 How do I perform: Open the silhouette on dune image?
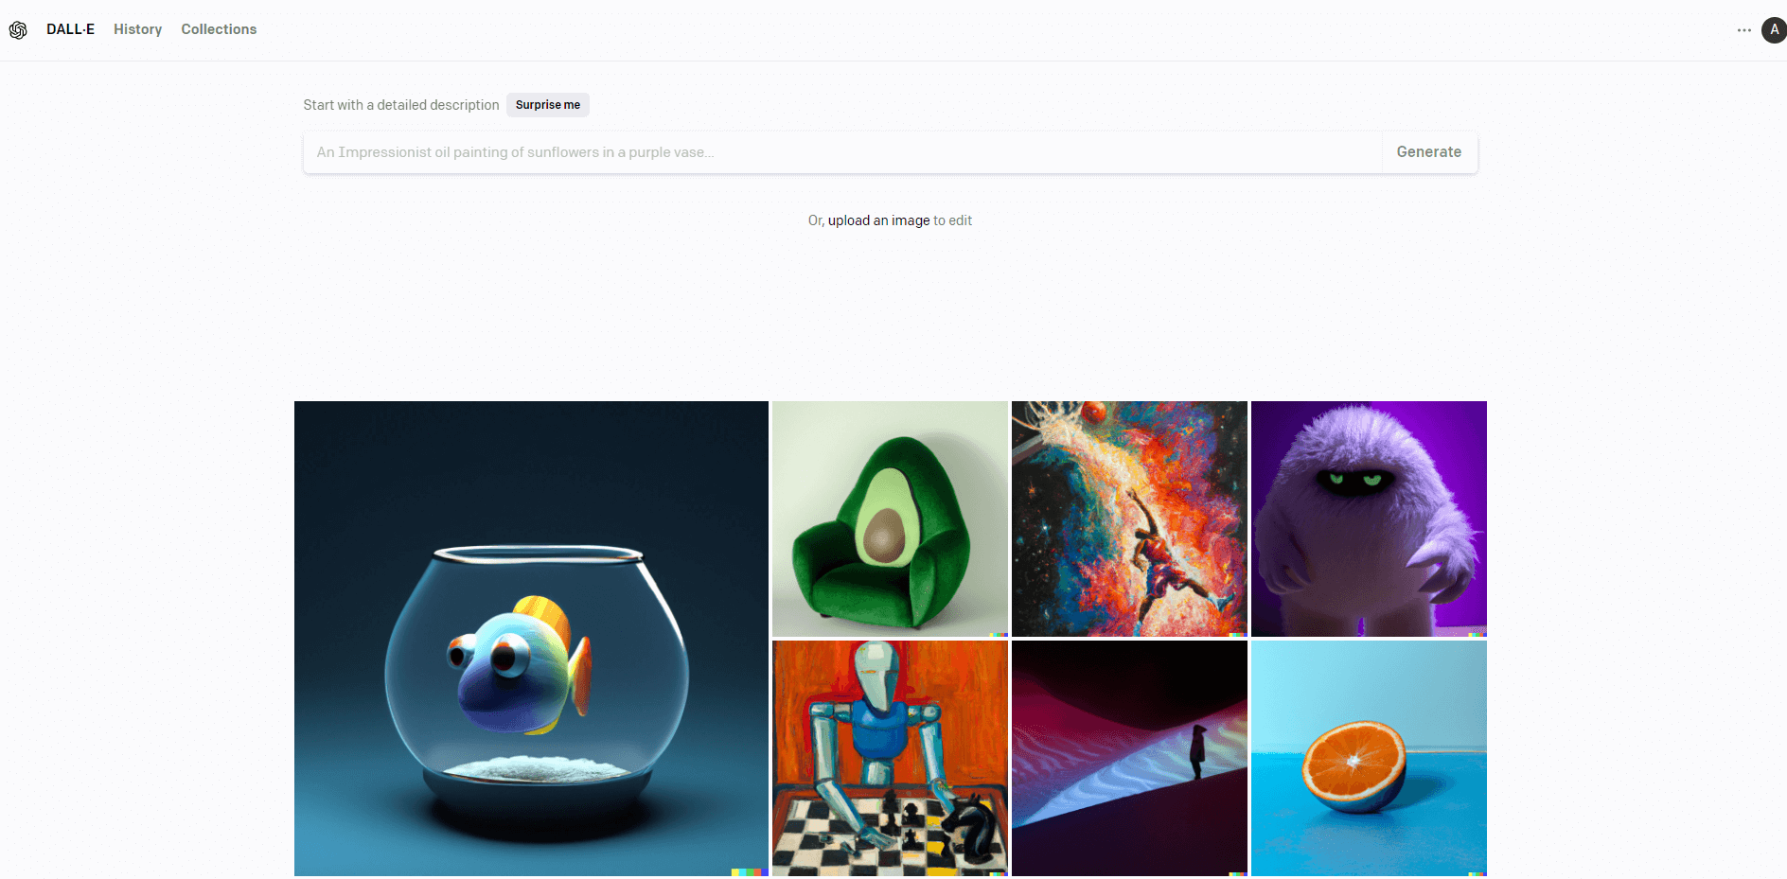[1129, 758]
